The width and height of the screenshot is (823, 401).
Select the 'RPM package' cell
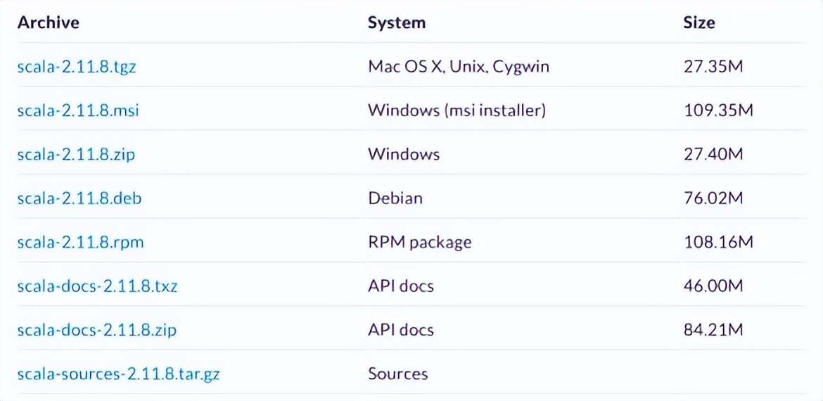pyautogui.click(x=420, y=243)
